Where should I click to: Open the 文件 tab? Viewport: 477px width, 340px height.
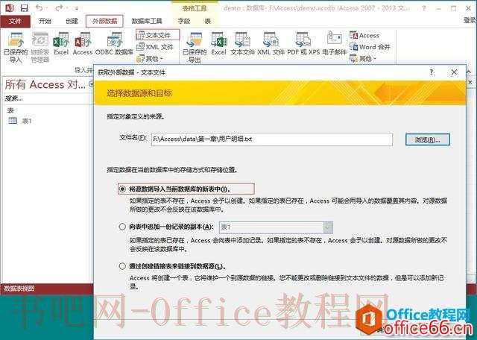pos(15,21)
